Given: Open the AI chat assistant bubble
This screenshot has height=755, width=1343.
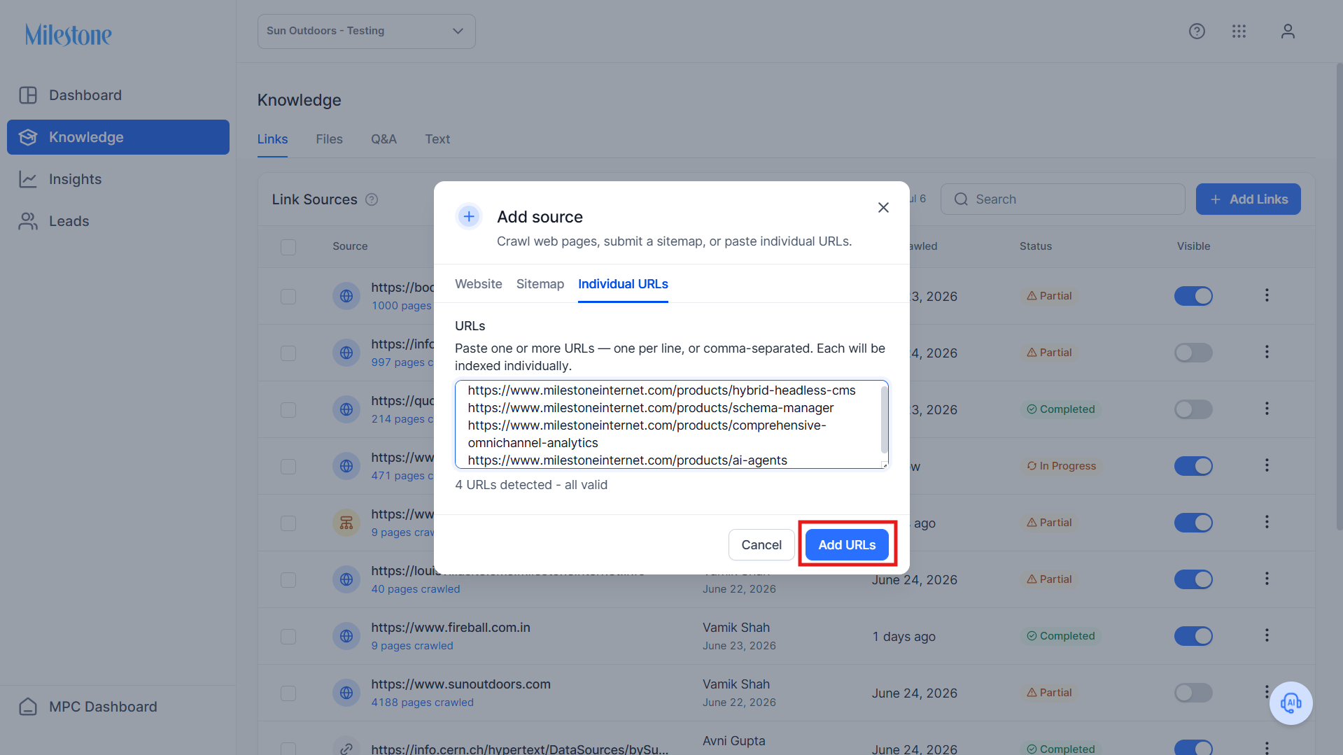Looking at the screenshot, I should (x=1291, y=703).
